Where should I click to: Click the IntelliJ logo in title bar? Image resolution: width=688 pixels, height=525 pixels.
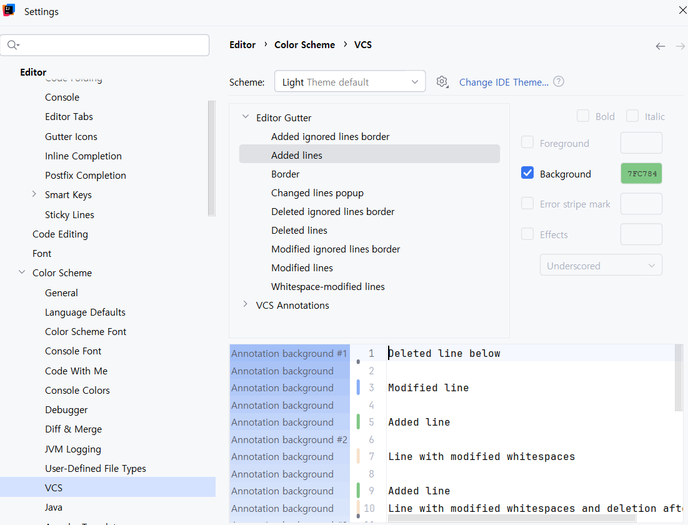coord(9,11)
